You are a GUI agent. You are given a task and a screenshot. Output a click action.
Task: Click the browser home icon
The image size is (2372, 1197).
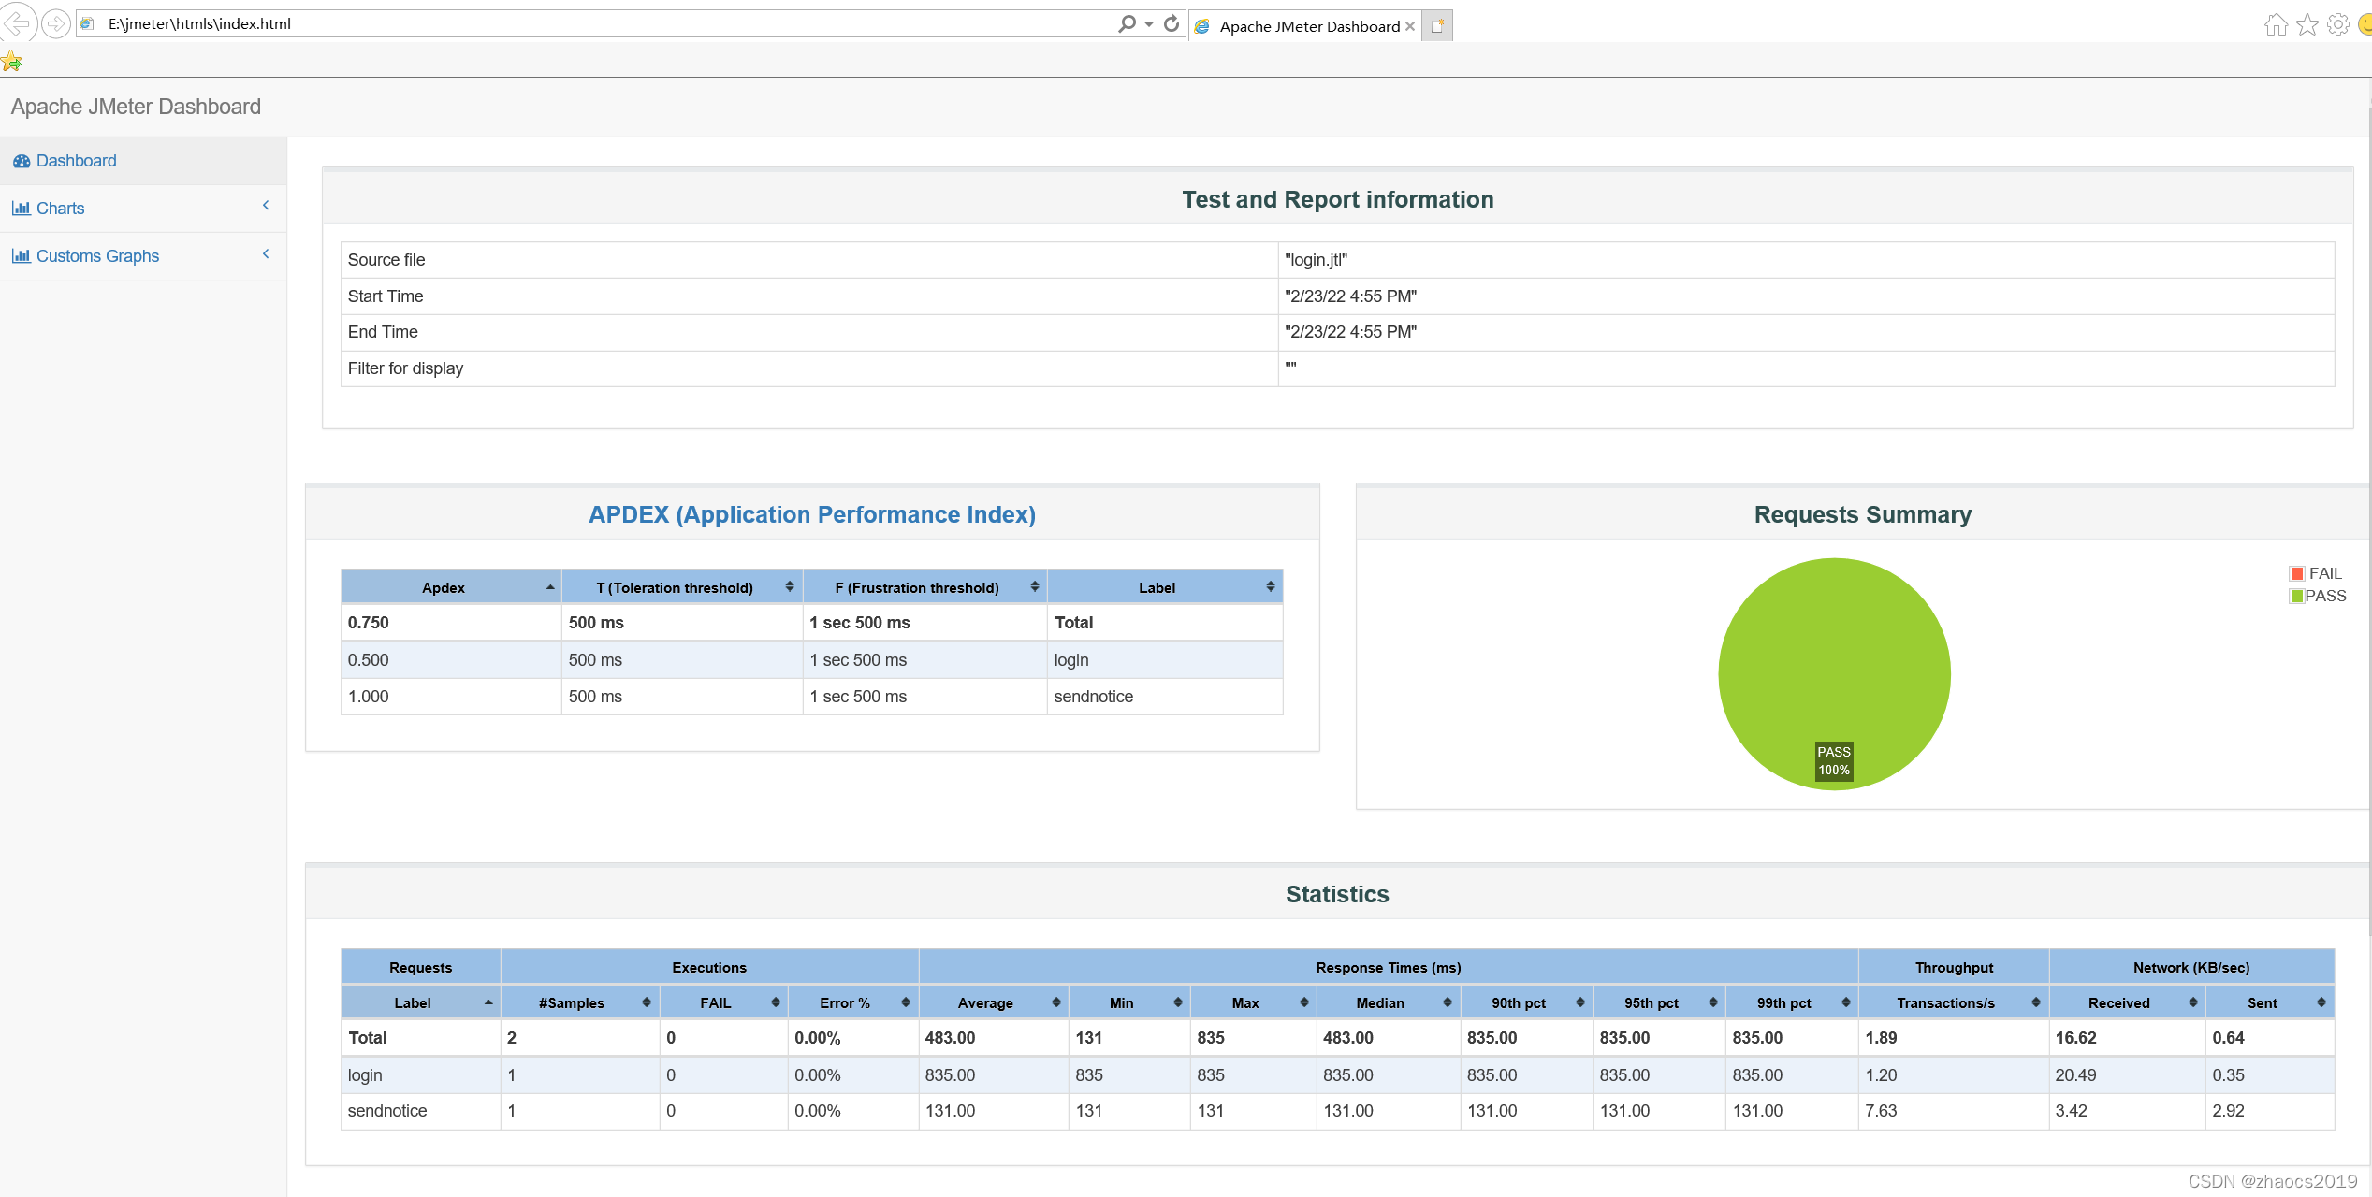click(2277, 25)
